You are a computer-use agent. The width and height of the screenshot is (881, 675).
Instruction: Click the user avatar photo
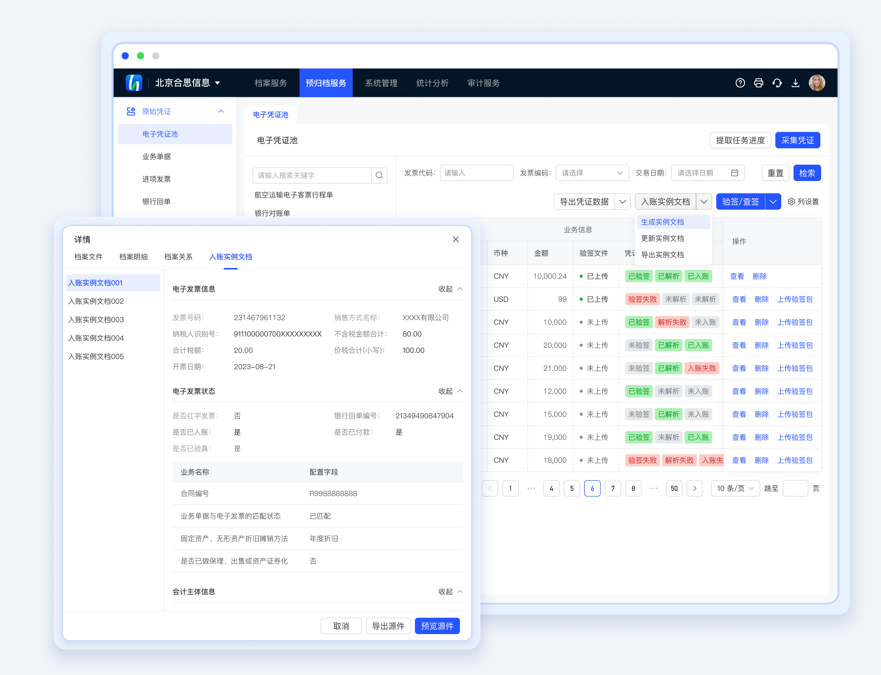(817, 83)
